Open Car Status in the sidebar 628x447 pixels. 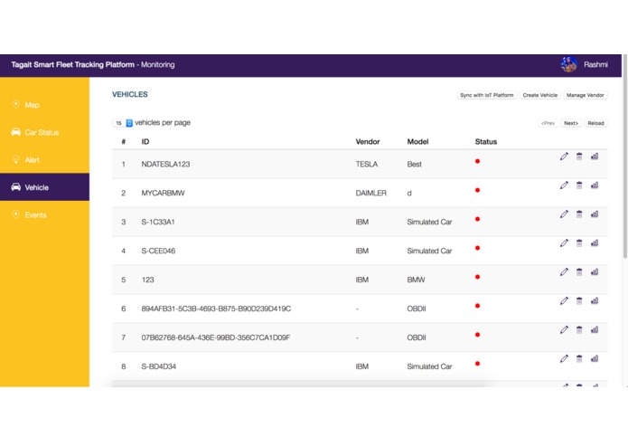click(44, 132)
